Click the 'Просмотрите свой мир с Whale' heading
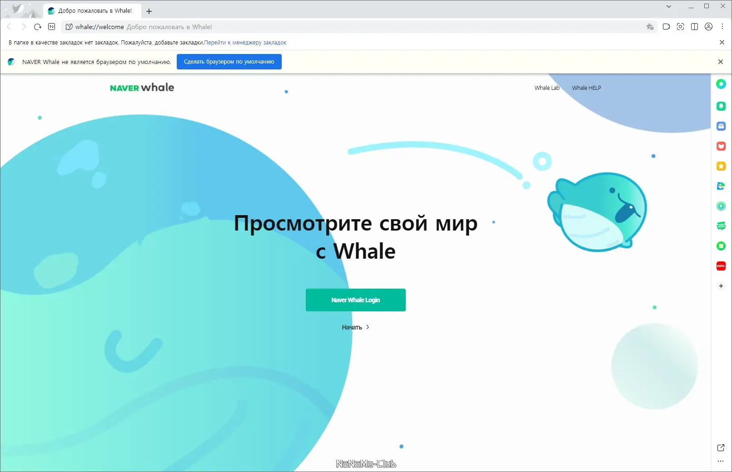This screenshot has width=732, height=472. 356,237
